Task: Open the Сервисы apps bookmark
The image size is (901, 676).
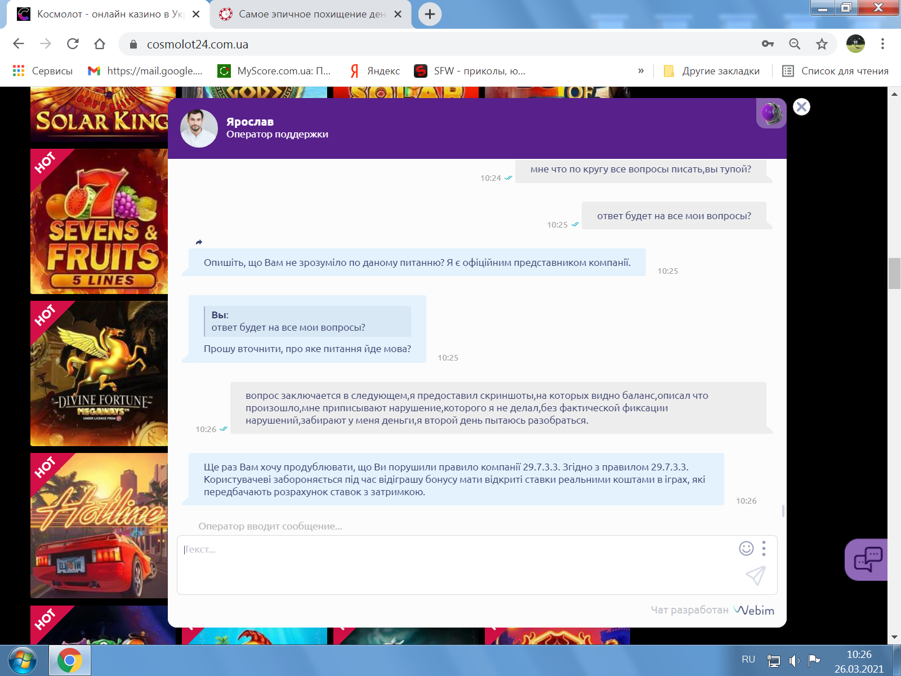Action: click(43, 71)
